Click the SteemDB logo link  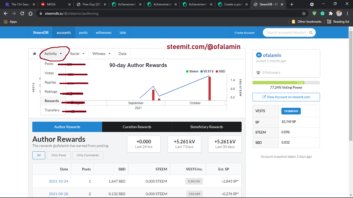pyautogui.click(x=41, y=32)
